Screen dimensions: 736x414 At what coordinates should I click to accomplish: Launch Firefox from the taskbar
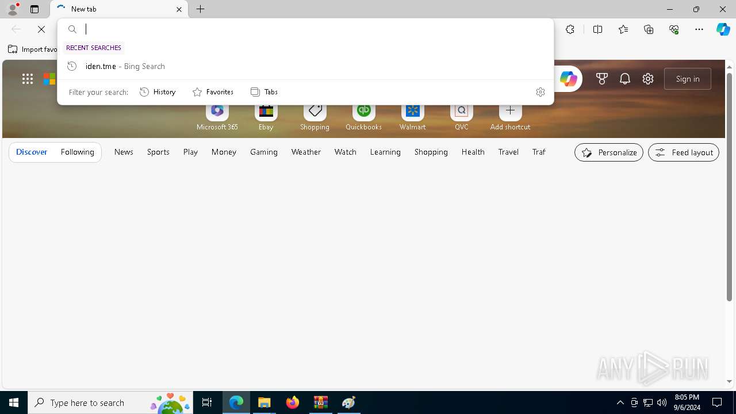[x=293, y=402]
